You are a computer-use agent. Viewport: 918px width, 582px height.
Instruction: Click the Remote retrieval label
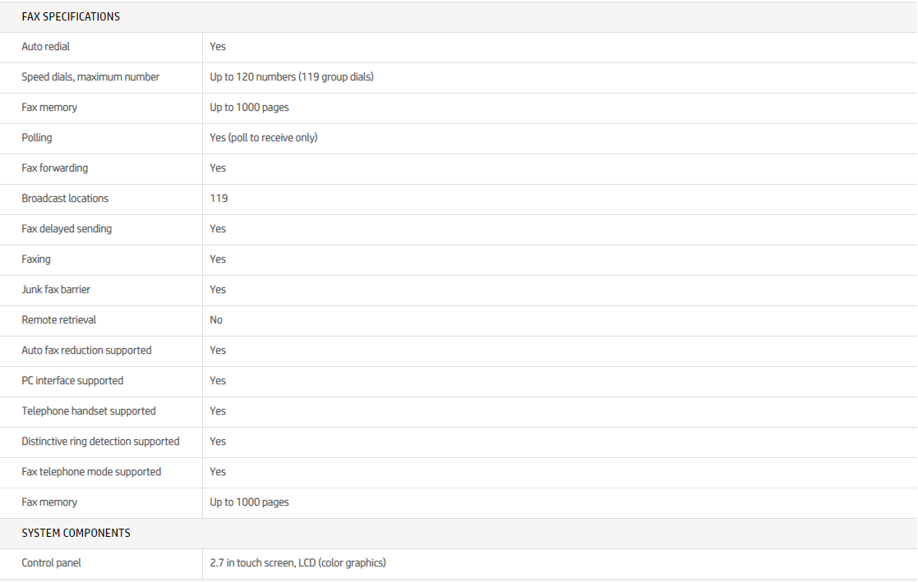pyautogui.click(x=59, y=320)
